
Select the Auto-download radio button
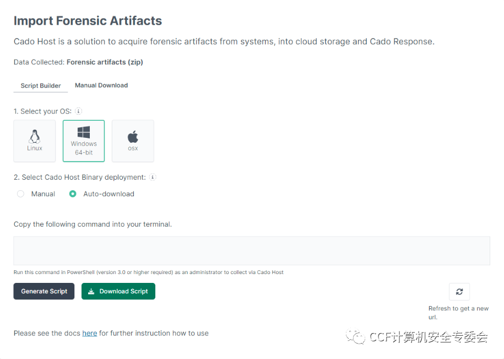pos(73,194)
